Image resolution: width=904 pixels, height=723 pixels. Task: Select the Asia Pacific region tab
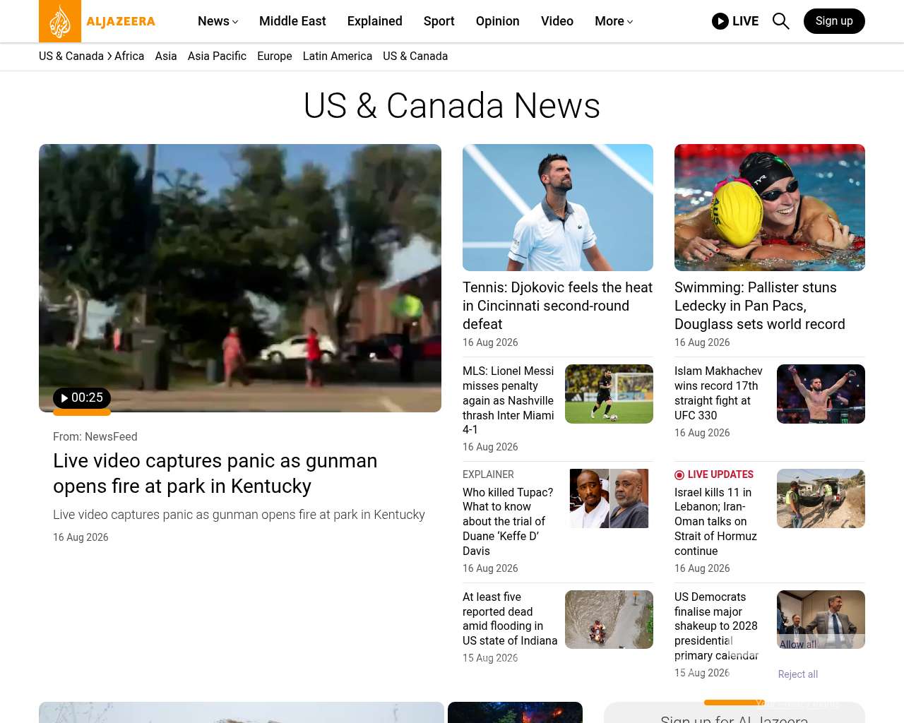217,56
